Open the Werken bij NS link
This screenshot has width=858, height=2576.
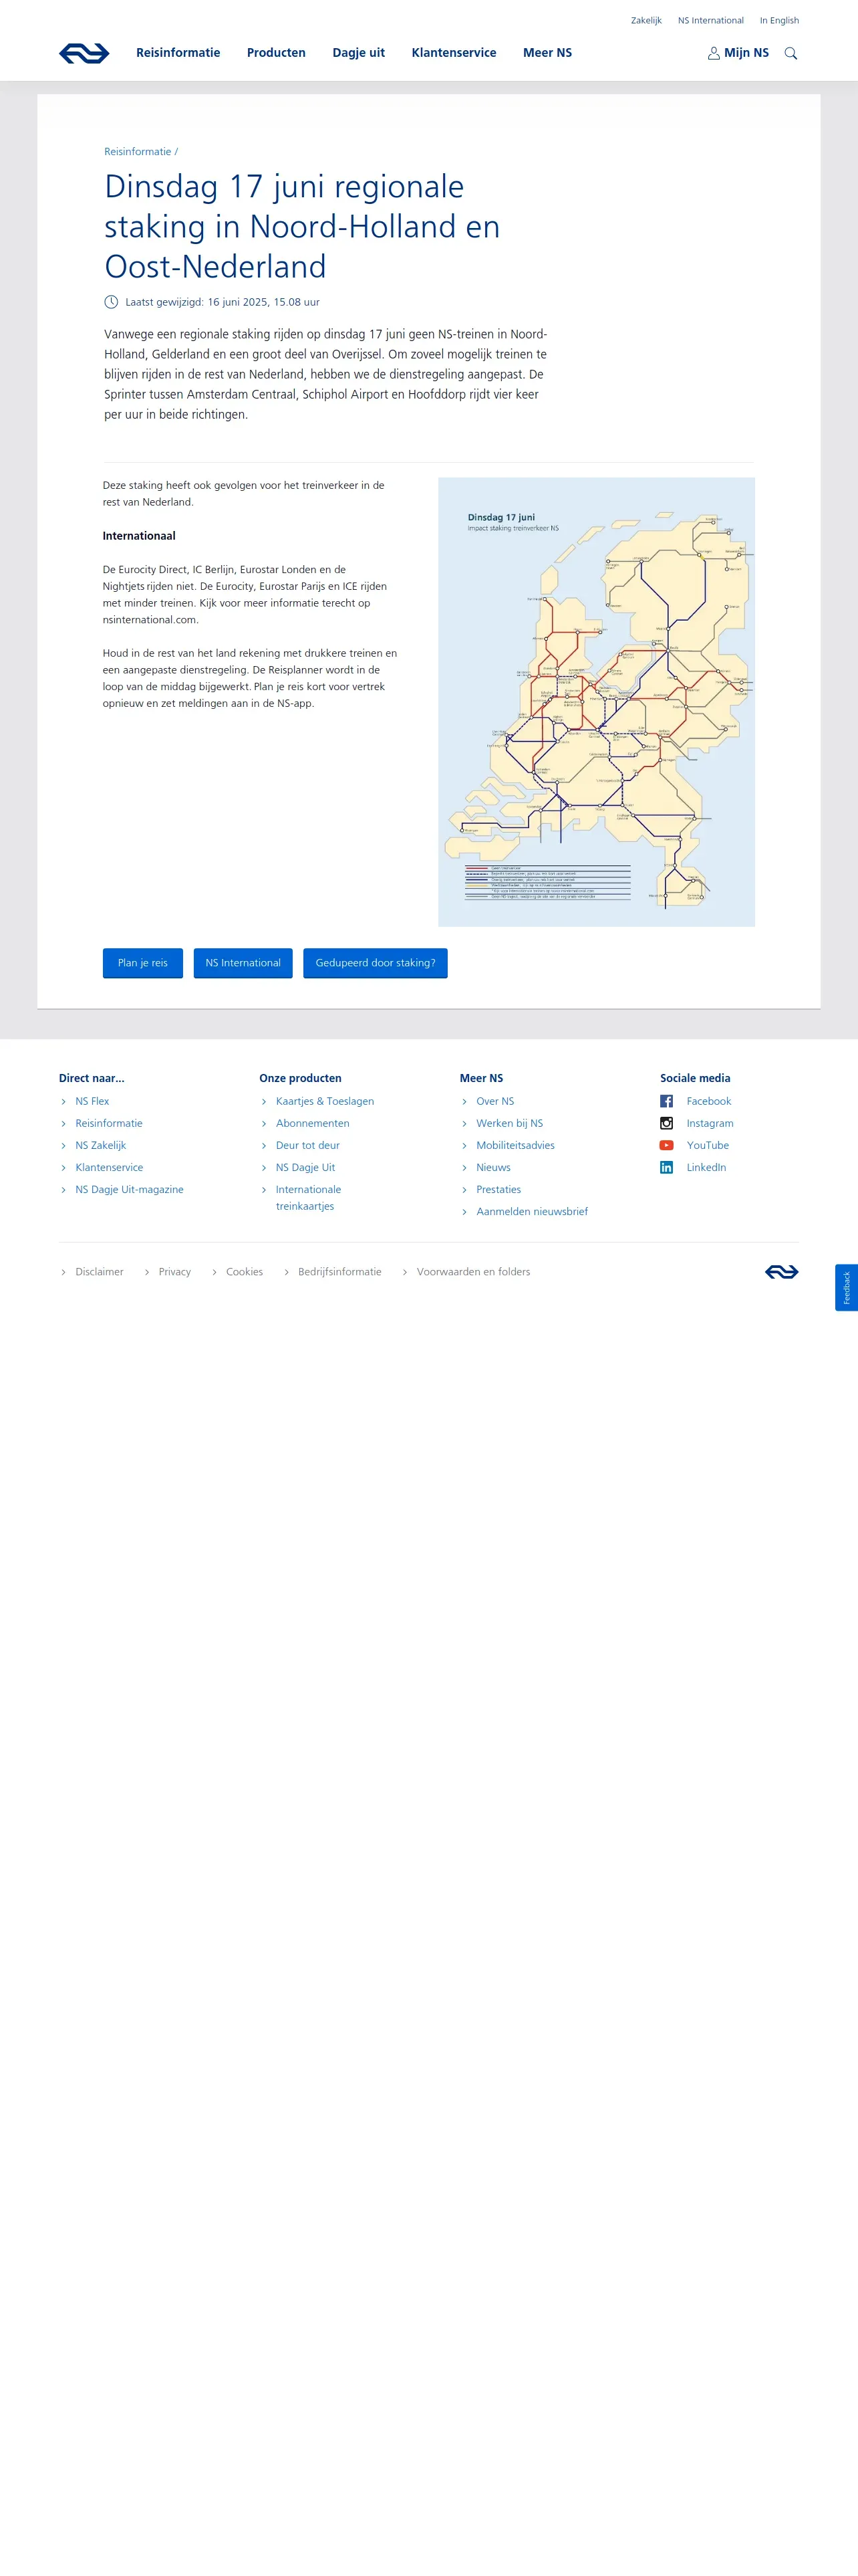click(509, 1123)
